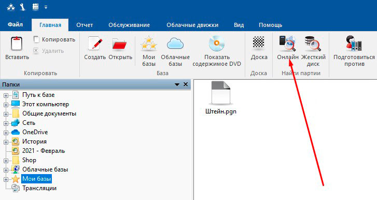Open the wrench settings icon
The height and width of the screenshot is (200, 377).
[23, 7]
